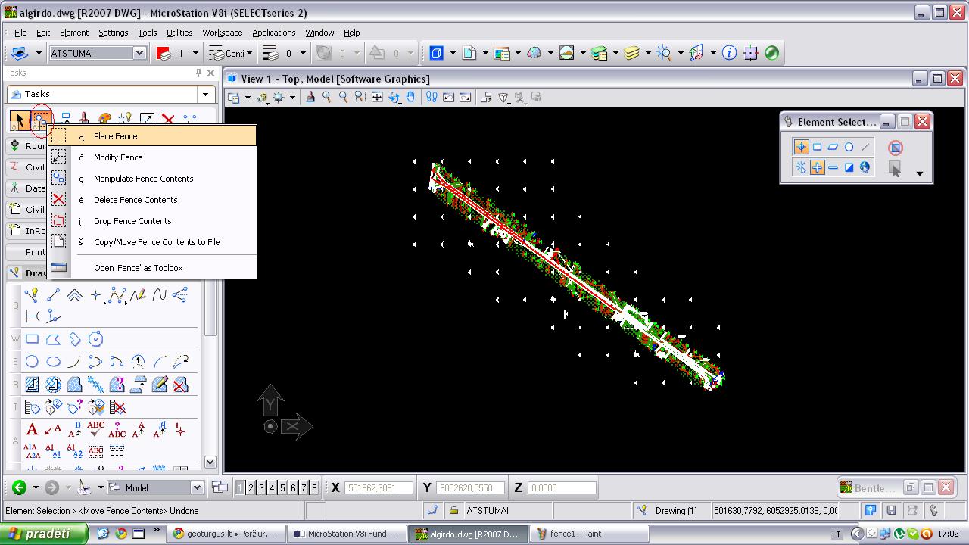Open ATSTUMAI active level dropdown
Image resolution: width=969 pixels, height=545 pixels.
tap(139, 53)
